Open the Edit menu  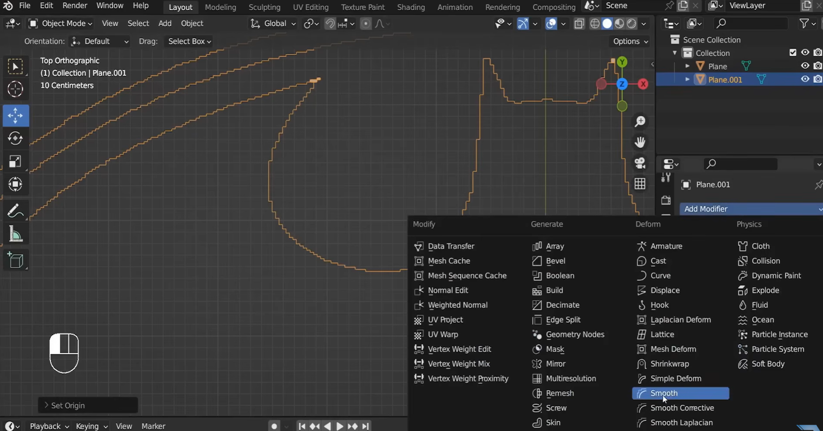point(46,6)
